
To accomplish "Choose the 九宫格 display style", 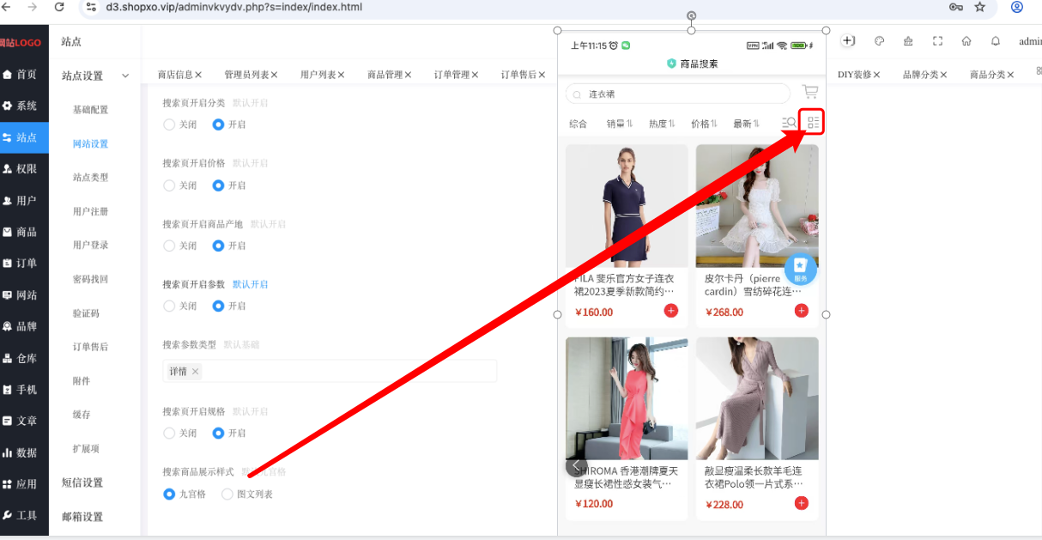I will point(185,494).
